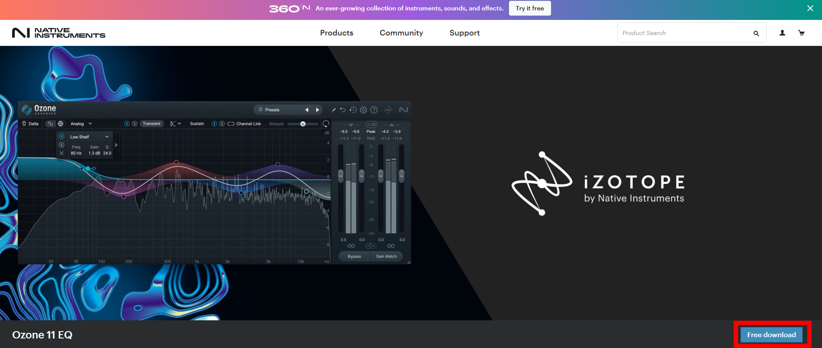This screenshot has height=348, width=822.
Task: Open the shopping cart icon
Action: coord(801,33)
